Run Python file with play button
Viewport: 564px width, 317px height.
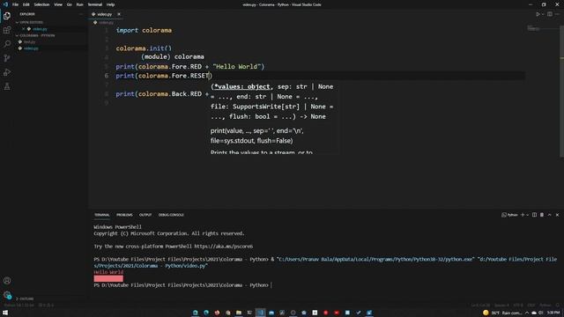538,14
